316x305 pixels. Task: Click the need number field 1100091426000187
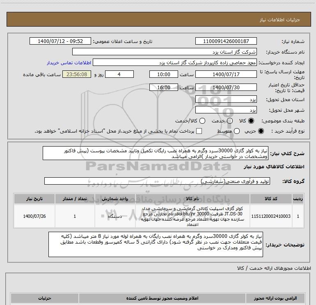click(x=226, y=41)
